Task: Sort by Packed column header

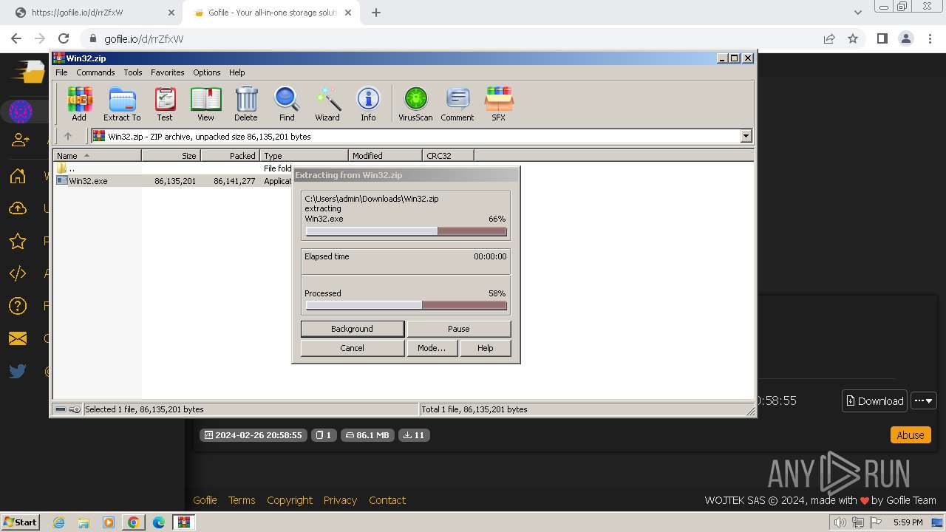Action: pyautogui.click(x=230, y=155)
